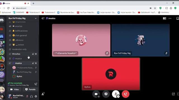This screenshot has width=179, height=100.
Task: Invite friends to voice channel icon
Action: tap(43, 94)
